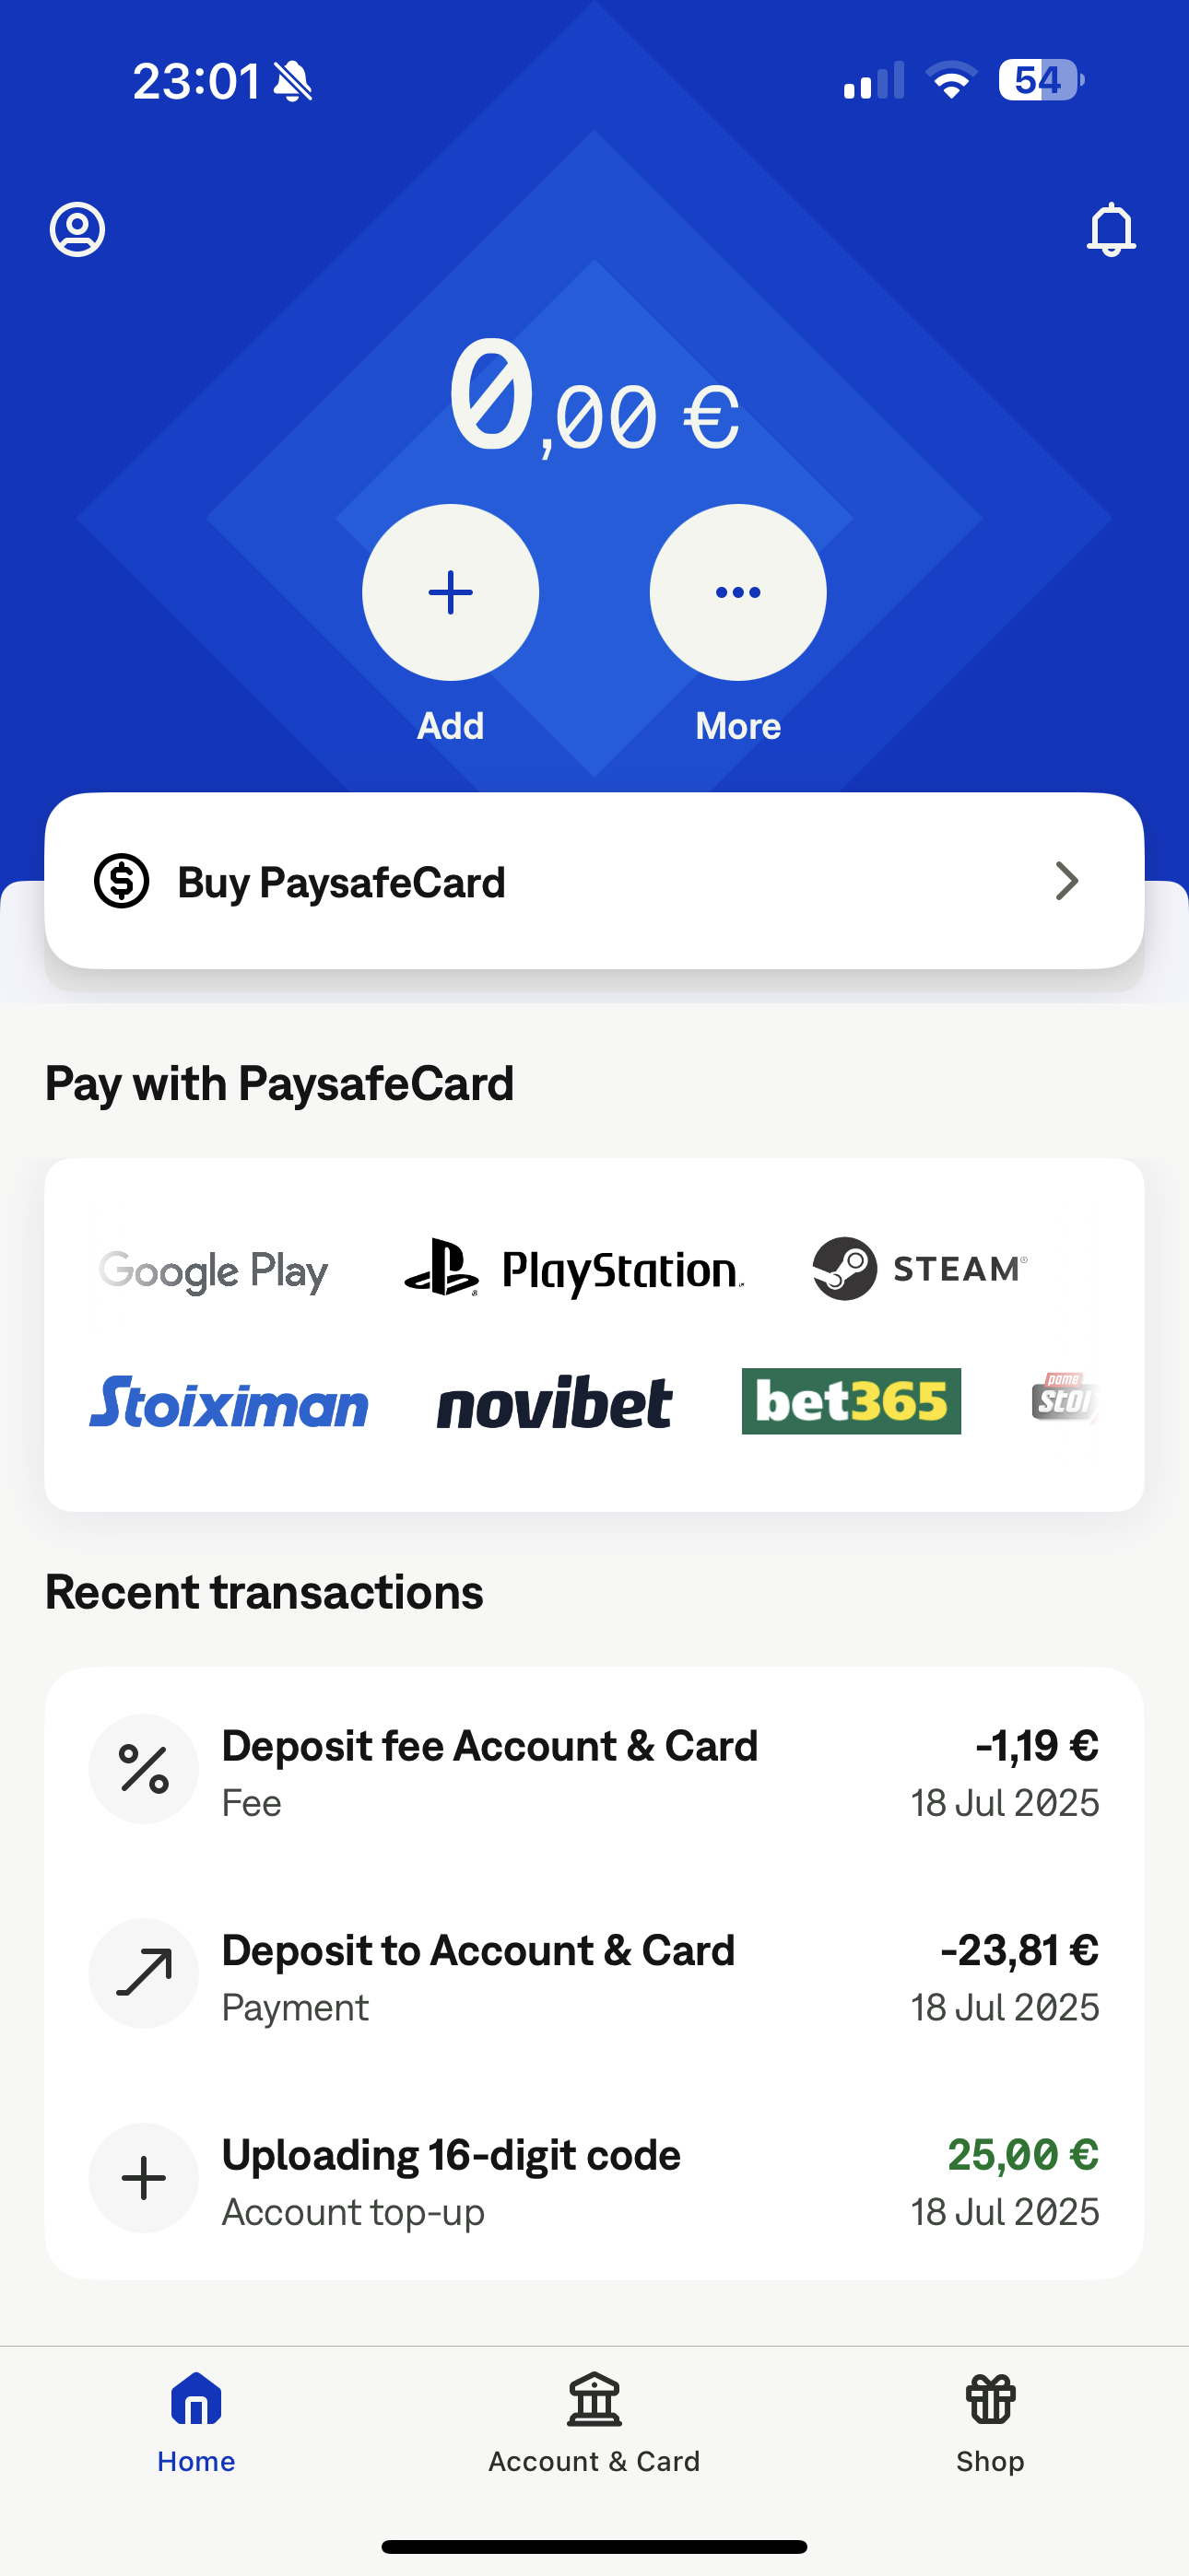This screenshot has width=1189, height=2576.
Task: Select the arrow payment transaction icon
Action: [144, 1973]
